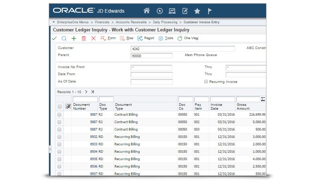Screen dimensions: 311x188
Task: Click the red X Close icon
Action: click(x=93, y=38)
